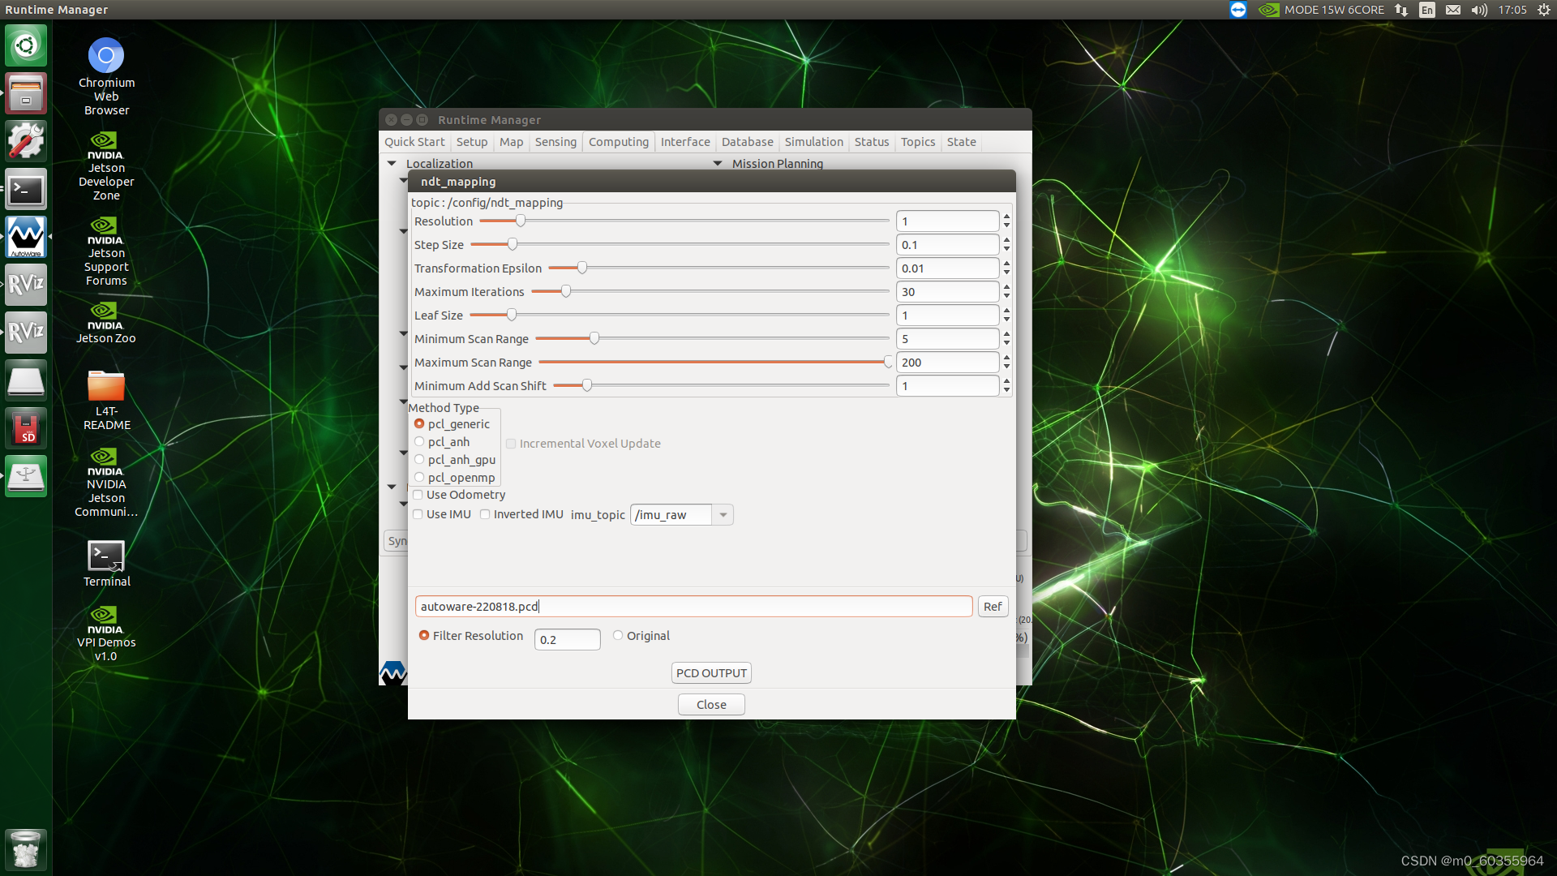Viewport: 1557px width, 876px height.
Task: Enable the Use Odometry checkbox
Action: click(x=418, y=495)
